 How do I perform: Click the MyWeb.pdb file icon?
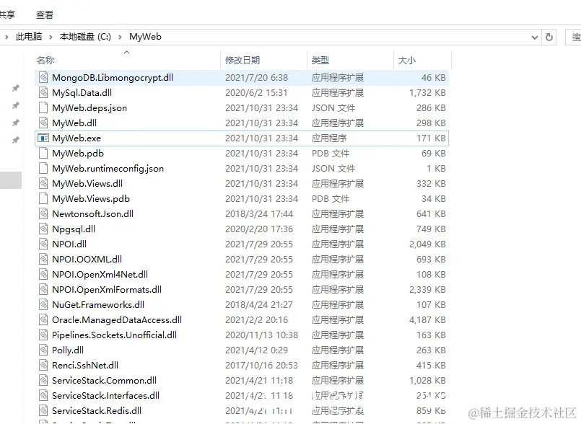43,154
